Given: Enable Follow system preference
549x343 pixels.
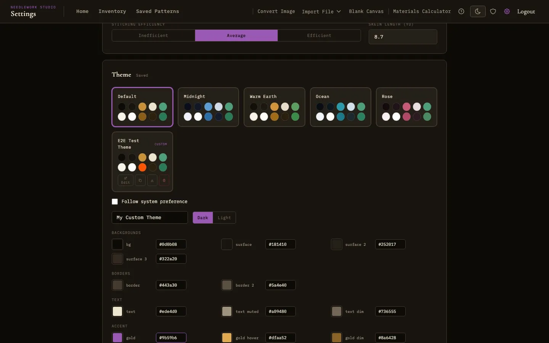Looking at the screenshot, I should [114, 202].
